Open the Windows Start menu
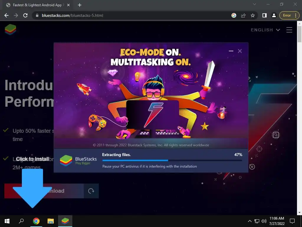 pos(7,221)
